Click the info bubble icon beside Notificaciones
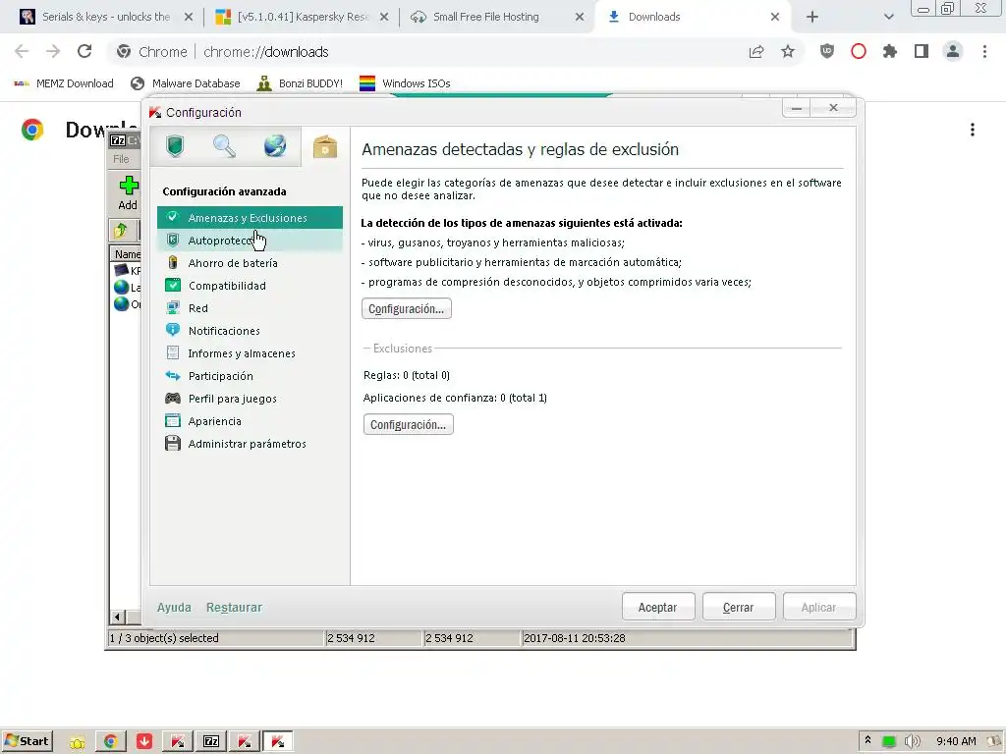Viewport: 1006px width, 754px height. (x=173, y=330)
